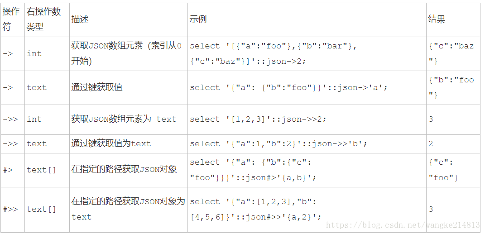
Task: Click the example ending with json->>'b';
Action: pyautogui.click(x=279, y=144)
